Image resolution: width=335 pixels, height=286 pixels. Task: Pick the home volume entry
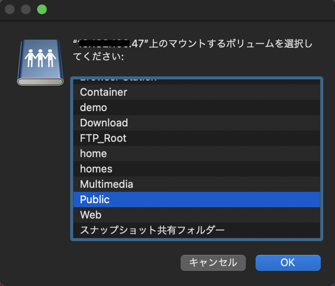(x=93, y=154)
